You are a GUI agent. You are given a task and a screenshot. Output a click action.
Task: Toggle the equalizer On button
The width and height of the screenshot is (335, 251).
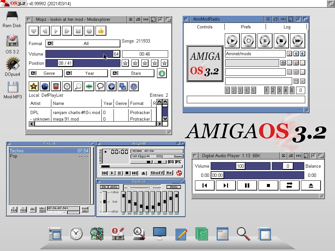tap(104, 187)
